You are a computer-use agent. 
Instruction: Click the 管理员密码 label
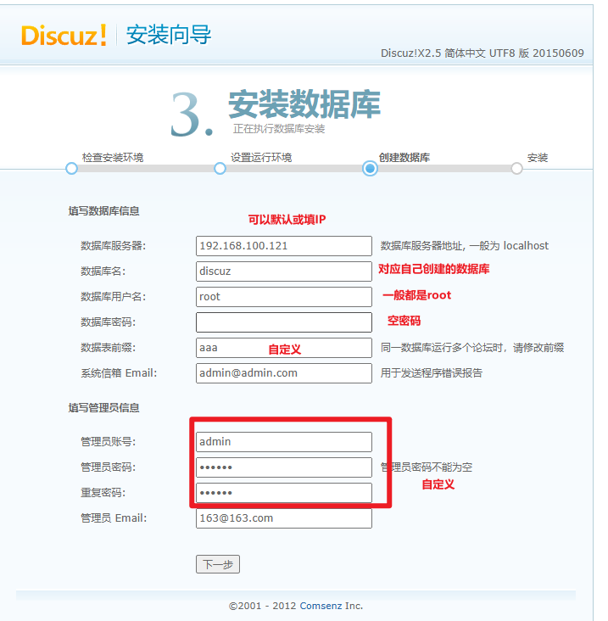[x=108, y=467]
